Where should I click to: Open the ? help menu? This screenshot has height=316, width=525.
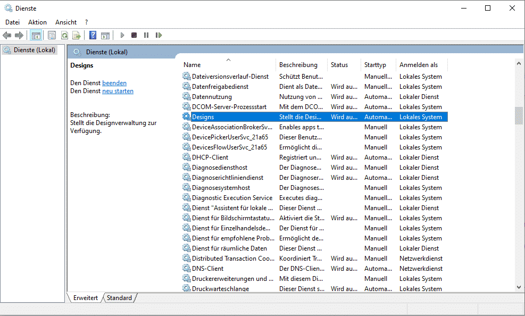86,22
